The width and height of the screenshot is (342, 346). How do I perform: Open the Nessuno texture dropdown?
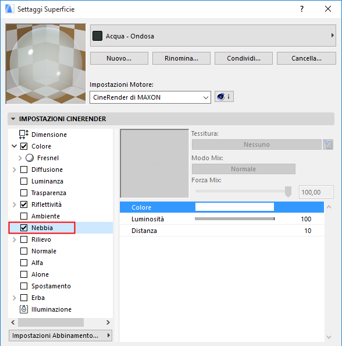pos(256,144)
